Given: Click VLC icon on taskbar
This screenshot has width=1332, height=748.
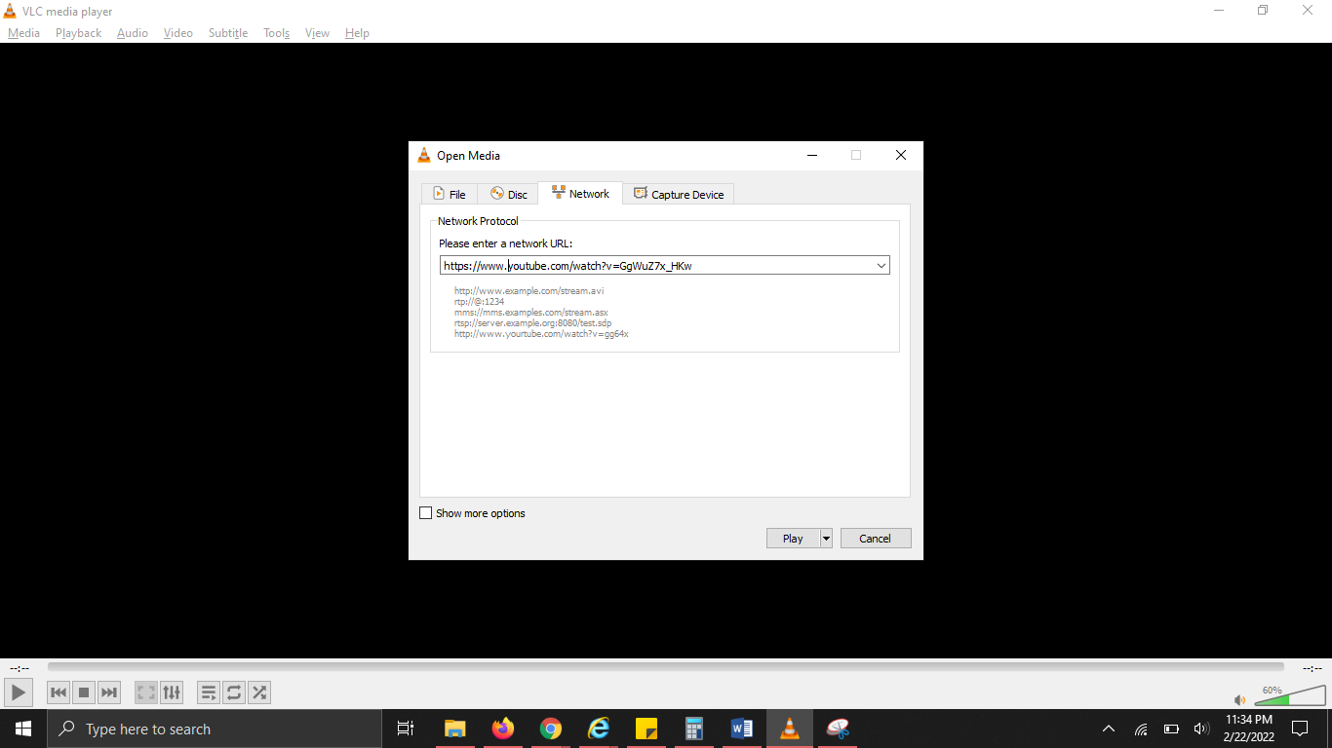Looking at the screenshot, I should coord(790,729).
